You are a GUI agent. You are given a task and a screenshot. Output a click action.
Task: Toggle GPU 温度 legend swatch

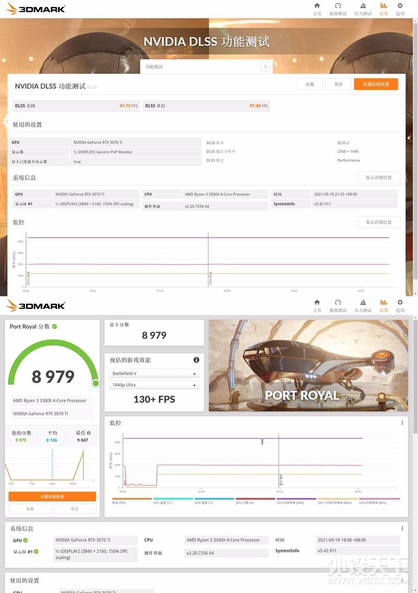[215, 499]
